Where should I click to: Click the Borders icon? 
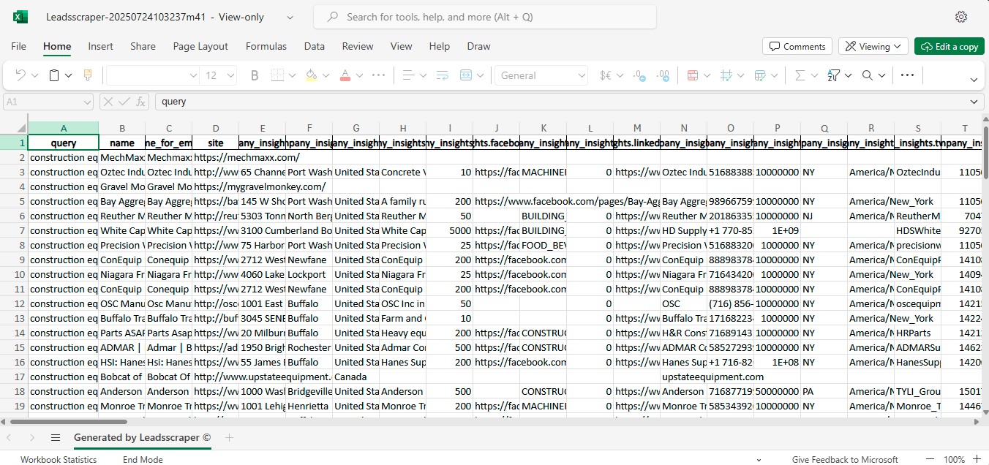pos(278,75)
